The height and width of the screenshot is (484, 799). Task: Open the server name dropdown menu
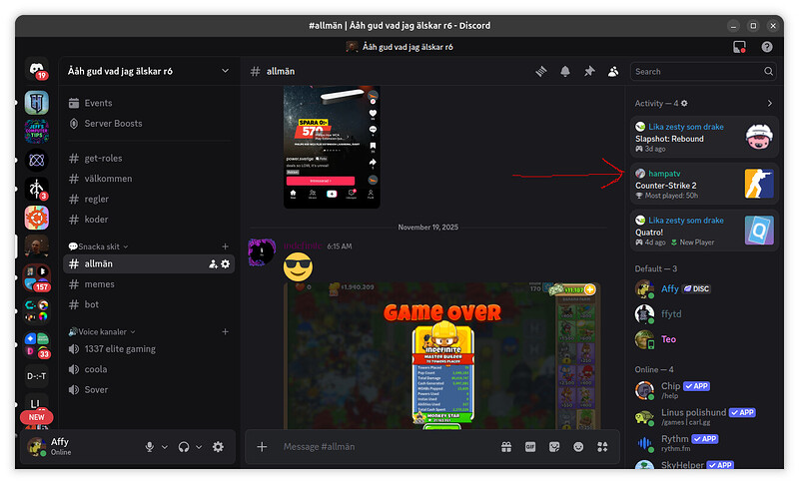pyautogui.click(x=148, y=71)
